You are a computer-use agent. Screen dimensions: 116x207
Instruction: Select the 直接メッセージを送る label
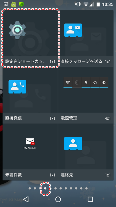[81, 61]
